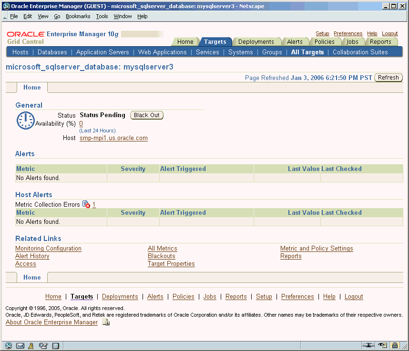Select the Databases subtab
The width and height of the screenshot is (409, 351).
(x=52, y=52)
